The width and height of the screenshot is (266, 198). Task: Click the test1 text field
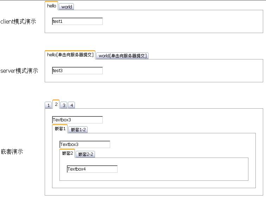coord(77,21)
